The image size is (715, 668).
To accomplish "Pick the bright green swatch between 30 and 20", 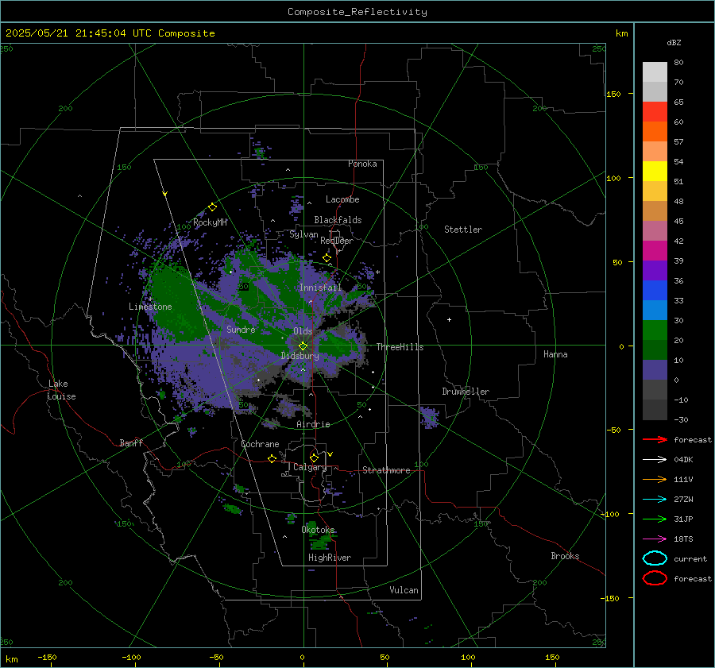I will point(655,330).
